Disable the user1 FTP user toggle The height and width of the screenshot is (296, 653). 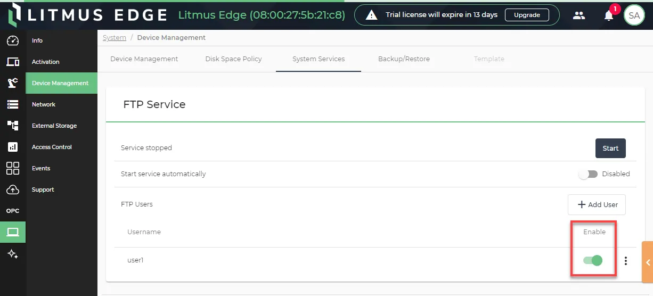point(593,260)
